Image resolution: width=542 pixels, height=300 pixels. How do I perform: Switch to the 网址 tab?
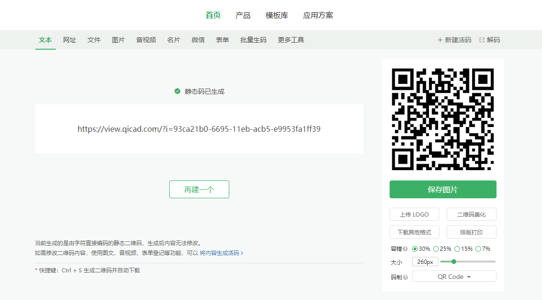[69, 40]
